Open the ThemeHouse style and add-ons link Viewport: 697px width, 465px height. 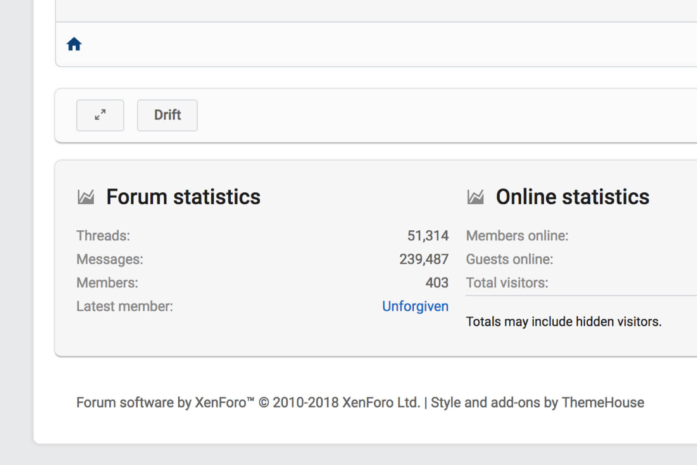coord(538,402)
